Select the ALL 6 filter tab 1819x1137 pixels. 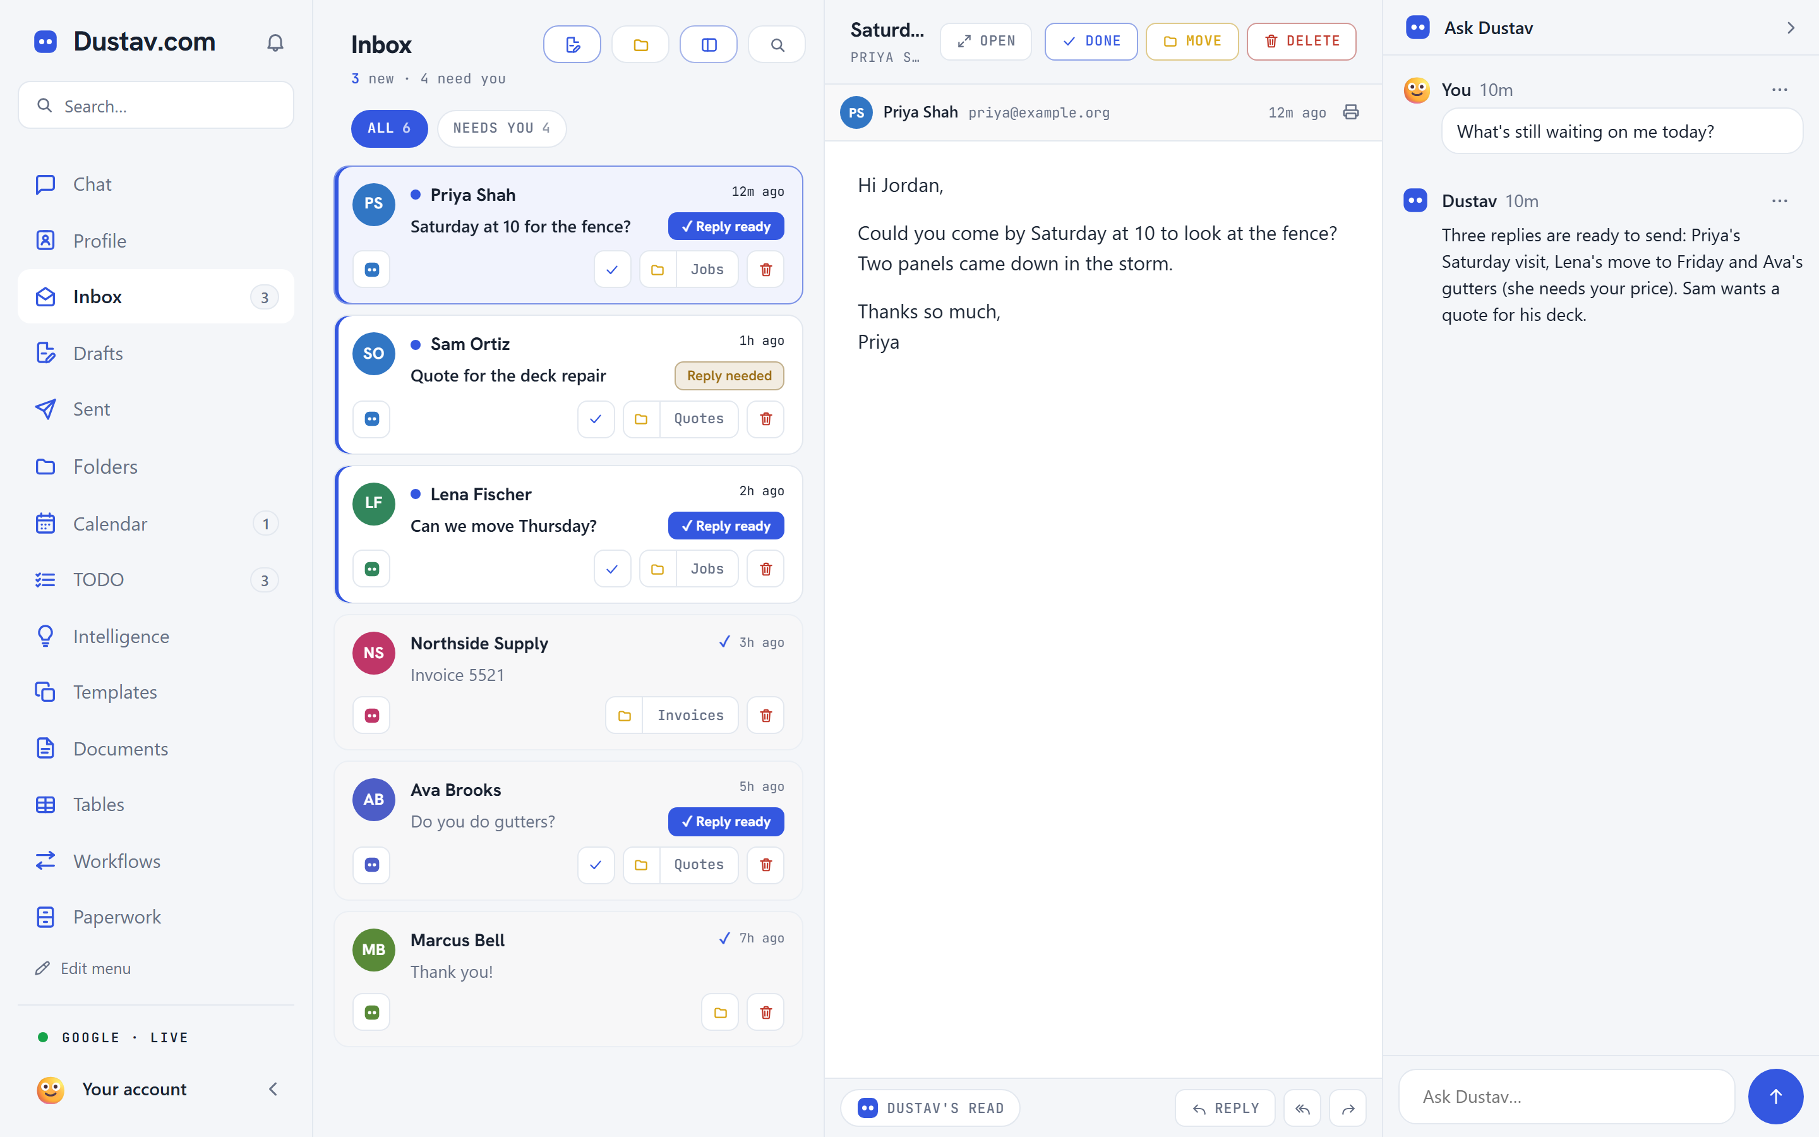click(x=389, y=129)
